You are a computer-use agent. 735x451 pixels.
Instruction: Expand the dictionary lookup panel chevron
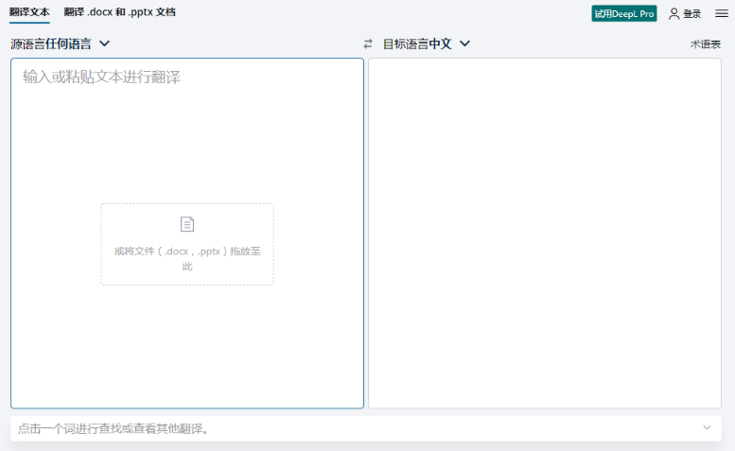(x=707, y=427)
